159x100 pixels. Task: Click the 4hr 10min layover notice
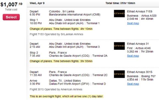(x=61, y=29)
